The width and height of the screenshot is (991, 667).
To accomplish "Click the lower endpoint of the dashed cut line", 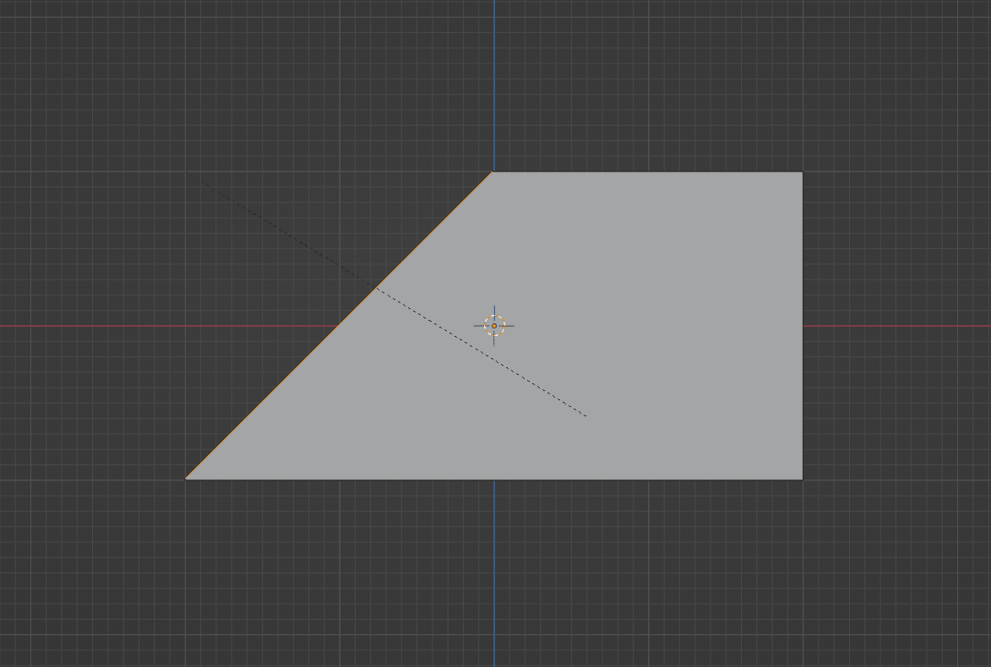I will pyautogui.click(x=586, y=415).
